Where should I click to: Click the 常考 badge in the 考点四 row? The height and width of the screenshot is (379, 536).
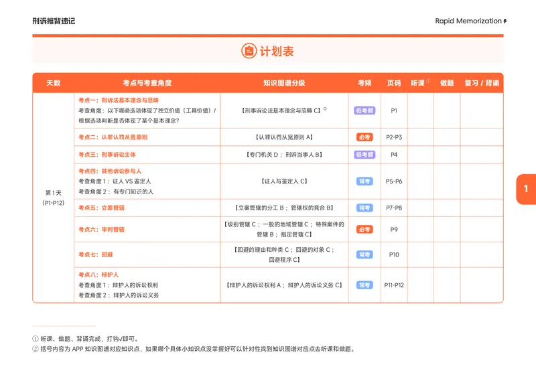click(364, 181)
